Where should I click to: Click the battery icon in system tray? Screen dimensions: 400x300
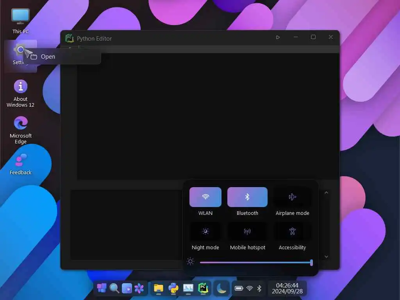tap(239, 288)
